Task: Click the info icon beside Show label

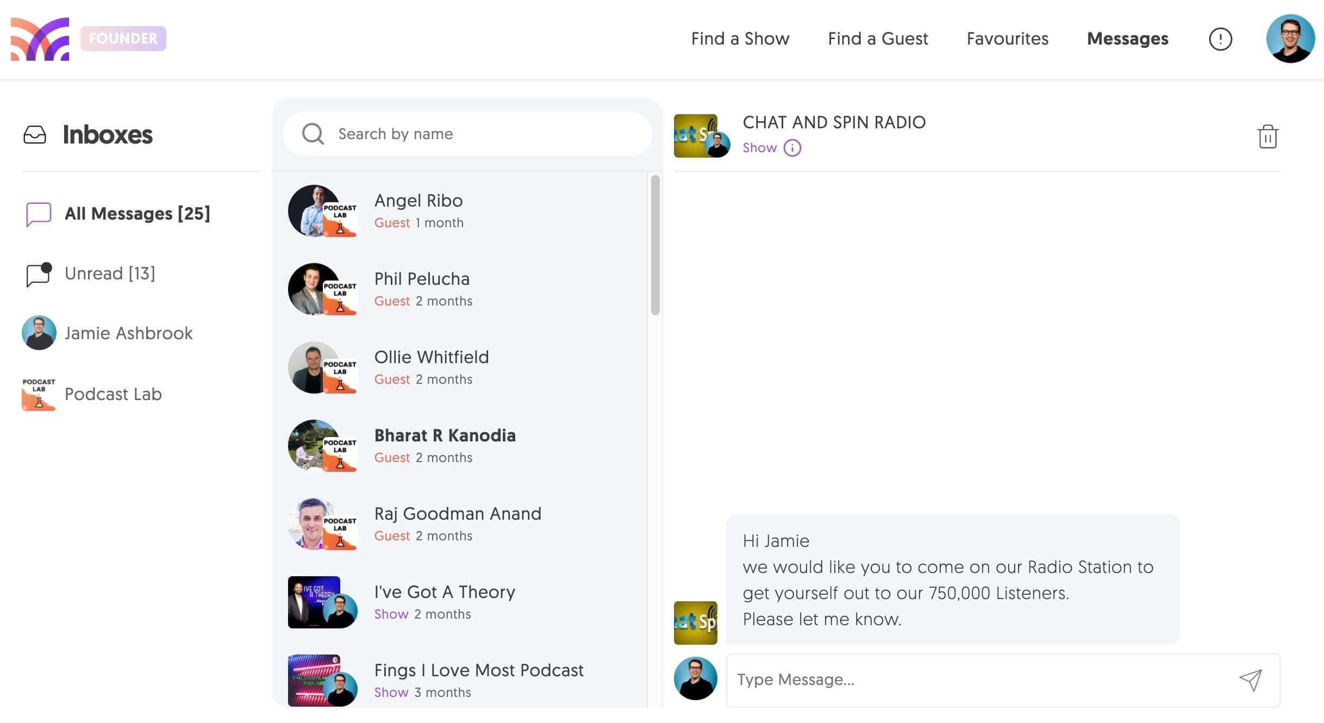Action: pyautogui.click(x=791, y=147)
